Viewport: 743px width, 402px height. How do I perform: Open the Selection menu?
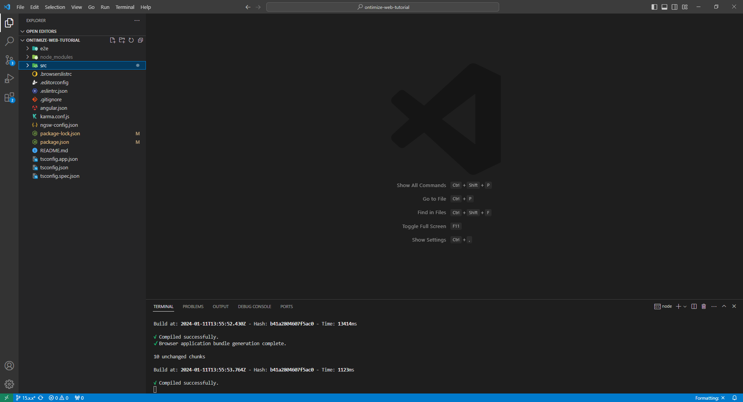coord(55,7)
